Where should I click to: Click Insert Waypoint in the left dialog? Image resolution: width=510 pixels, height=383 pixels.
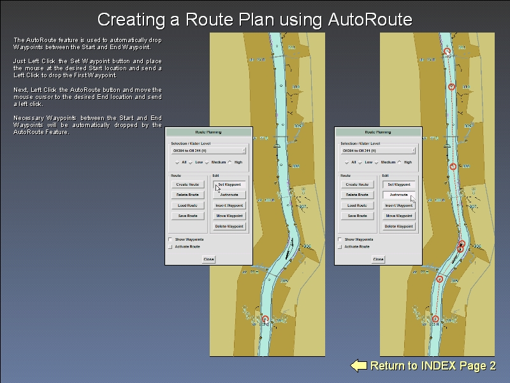click(229, 206)
